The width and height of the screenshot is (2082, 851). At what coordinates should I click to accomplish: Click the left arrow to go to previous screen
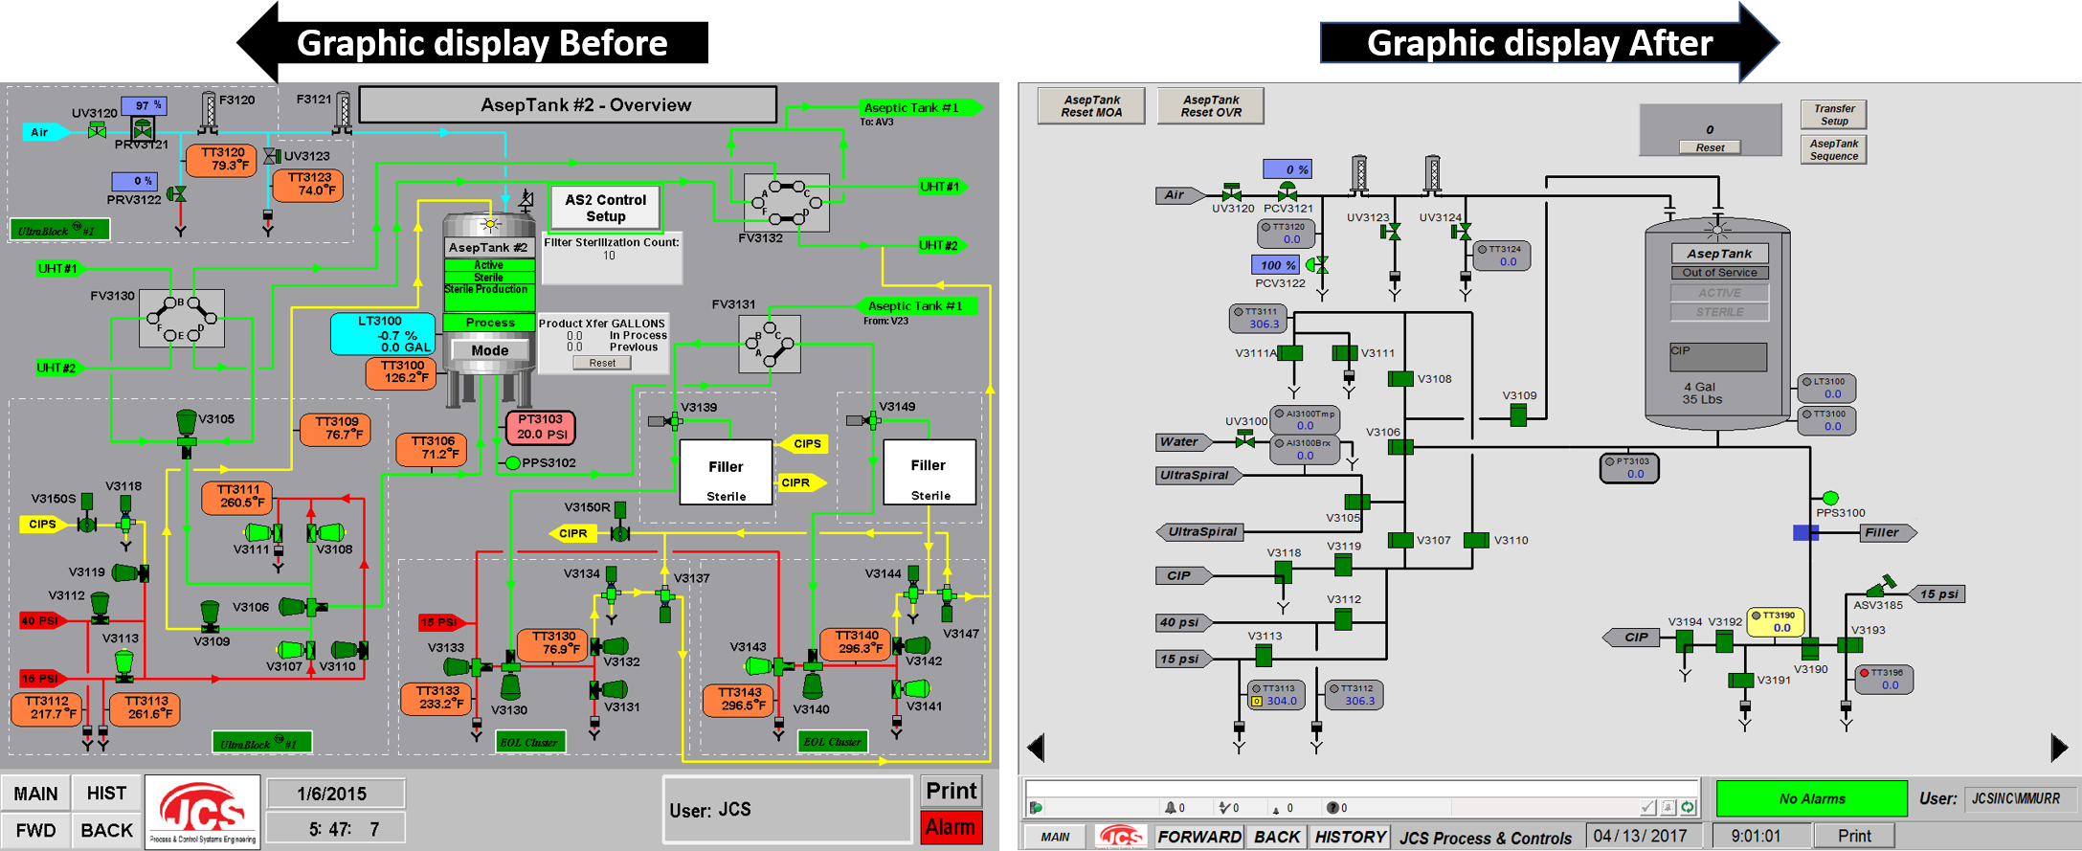pos(1036,748)
